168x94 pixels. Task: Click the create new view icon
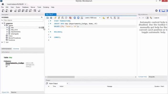pyautogui.click(x=23, y=11)
